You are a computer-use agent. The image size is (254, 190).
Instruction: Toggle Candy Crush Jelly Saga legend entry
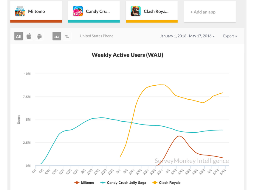pos(123,183)
